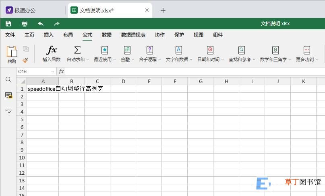Expand the 文字和数据 dropdown arrow
The height and width of the screenshot is (196, 325).
point(191,59)
